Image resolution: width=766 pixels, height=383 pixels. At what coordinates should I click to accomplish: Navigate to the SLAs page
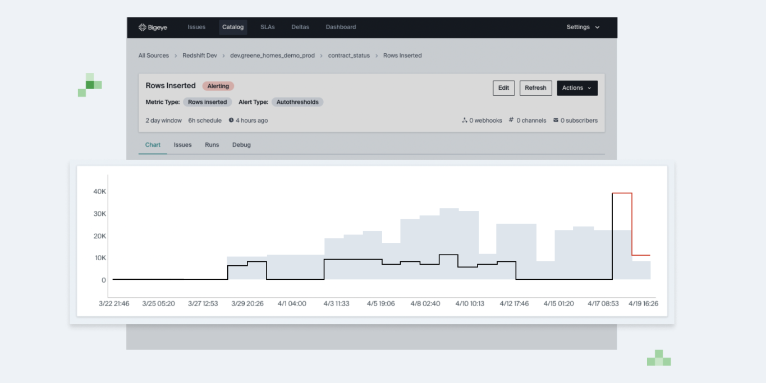(x=268, y=27)
